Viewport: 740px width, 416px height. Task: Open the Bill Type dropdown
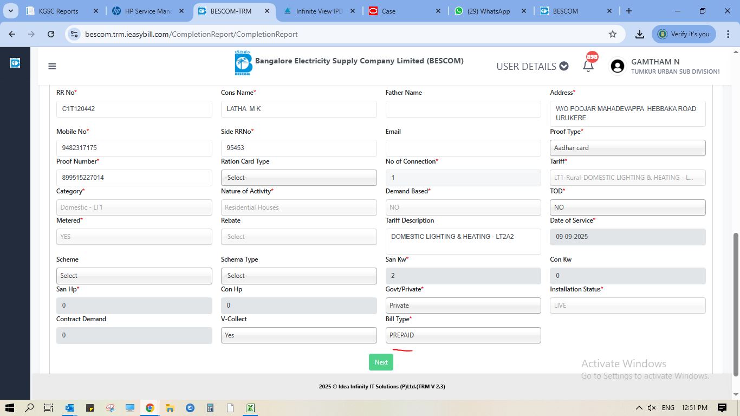pos(463,335)
